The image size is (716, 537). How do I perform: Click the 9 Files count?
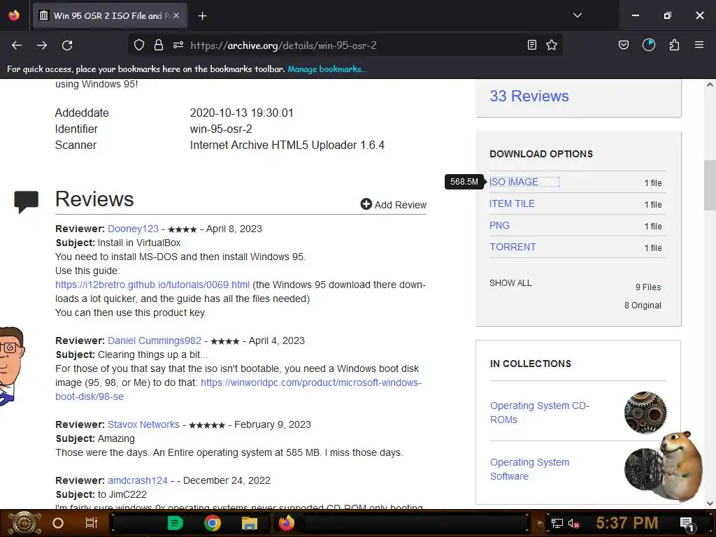tap(648, 287)
